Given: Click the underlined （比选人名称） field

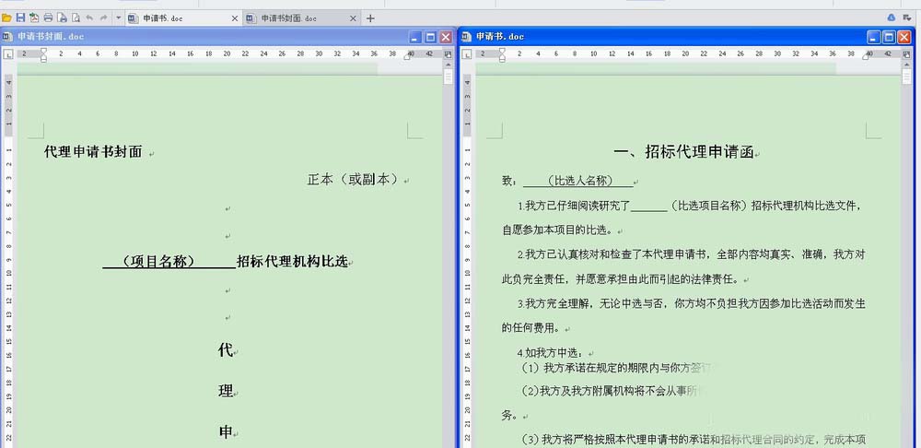Looking at the screenshot, I should [x=578, y=181].
